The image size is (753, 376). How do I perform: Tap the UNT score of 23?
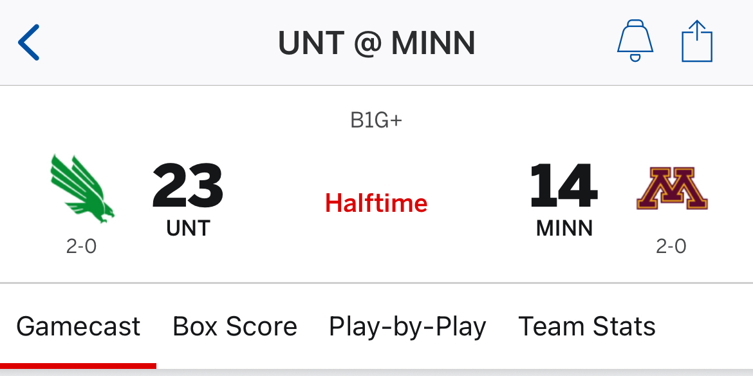point(187,187)
